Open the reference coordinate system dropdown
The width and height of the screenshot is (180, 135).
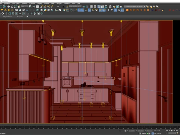point(24,6)
